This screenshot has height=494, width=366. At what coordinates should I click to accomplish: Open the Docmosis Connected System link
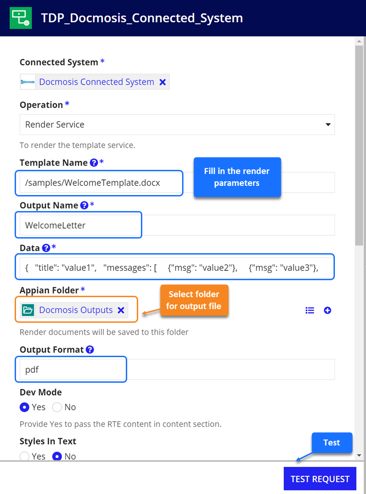pyautogui.click(x=97, y=82)
